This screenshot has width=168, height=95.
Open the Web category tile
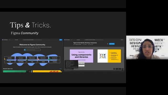coord(32,62)
